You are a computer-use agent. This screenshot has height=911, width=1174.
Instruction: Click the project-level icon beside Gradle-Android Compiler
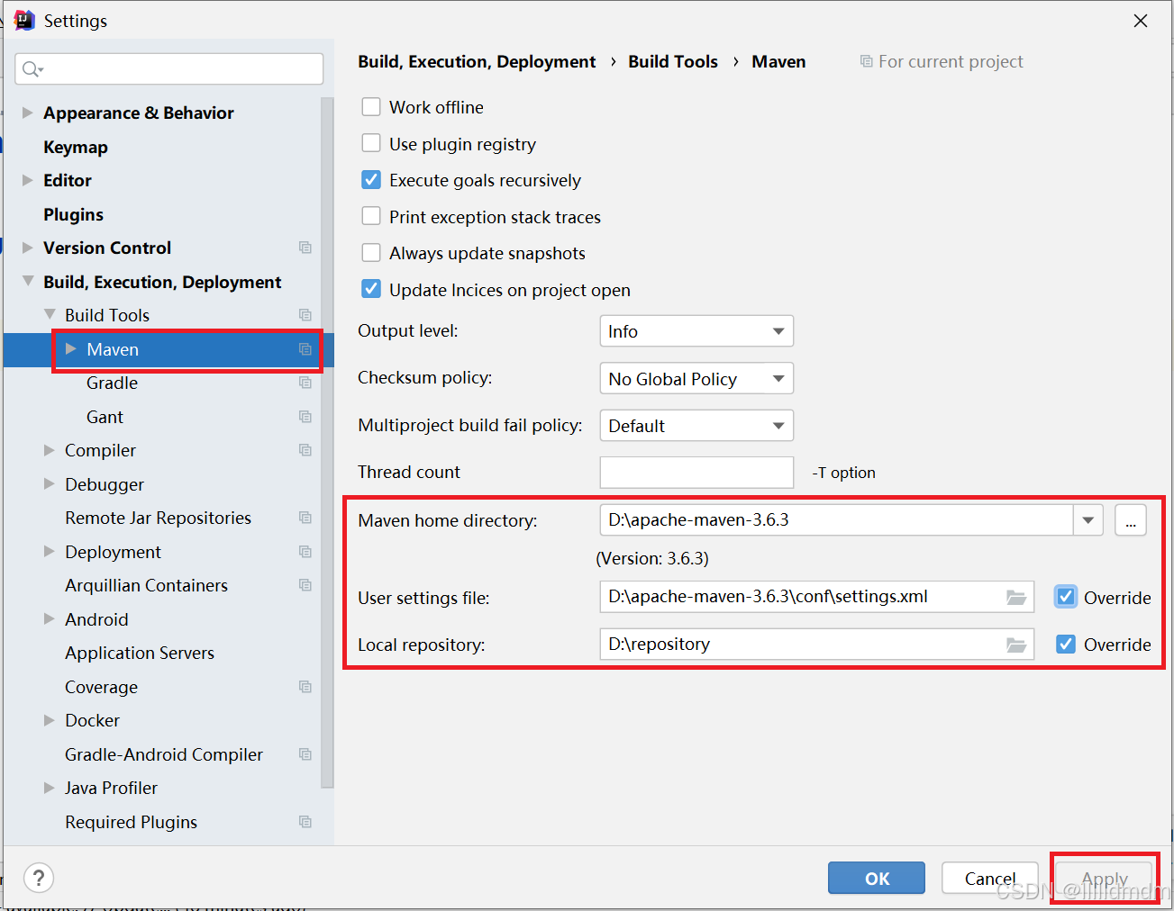point(305,754)
